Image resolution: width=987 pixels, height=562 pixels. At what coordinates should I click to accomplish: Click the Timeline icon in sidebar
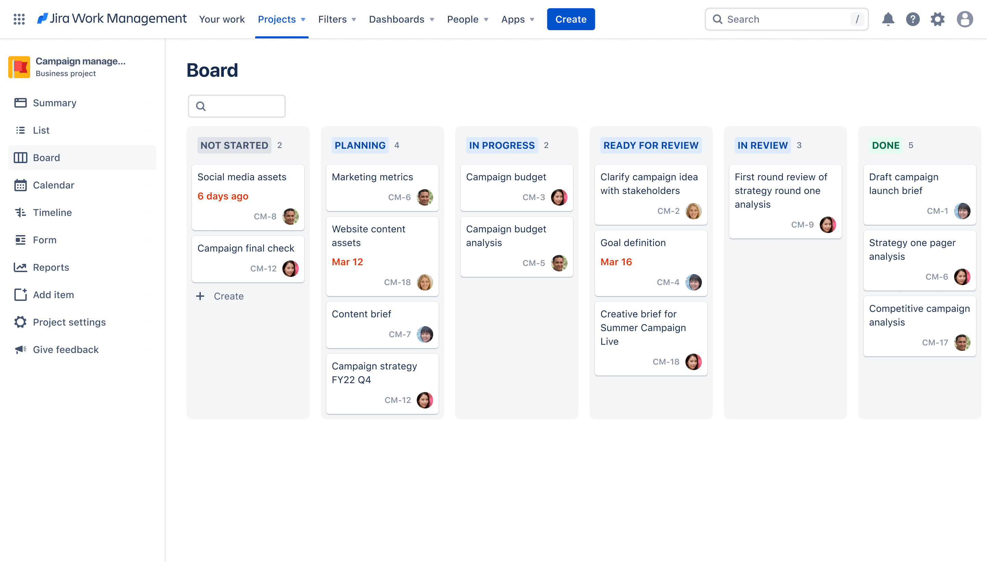click(20, 211)
